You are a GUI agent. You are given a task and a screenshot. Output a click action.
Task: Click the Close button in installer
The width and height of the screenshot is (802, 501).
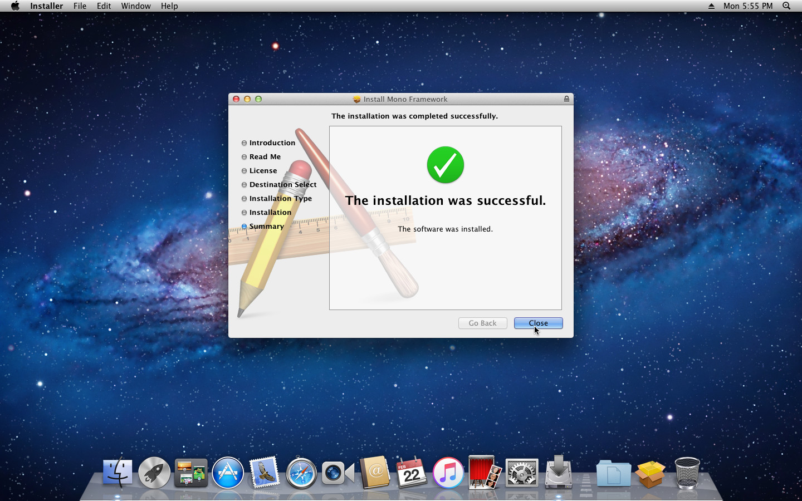tap(538, 323)
